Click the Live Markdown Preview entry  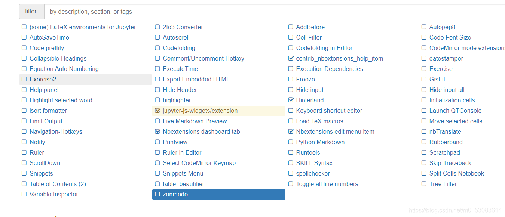tap(195, 121)
